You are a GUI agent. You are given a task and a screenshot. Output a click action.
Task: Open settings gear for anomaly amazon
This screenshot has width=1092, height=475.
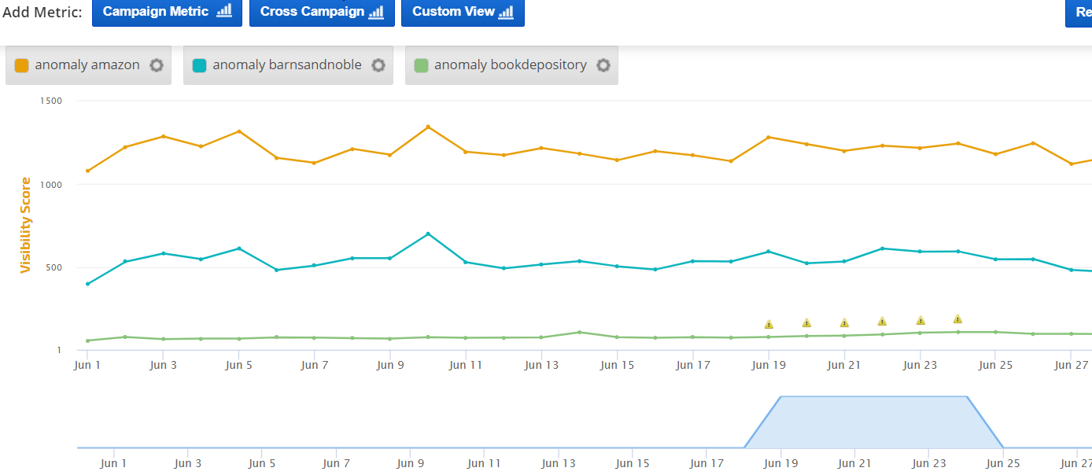coord(157,65)
